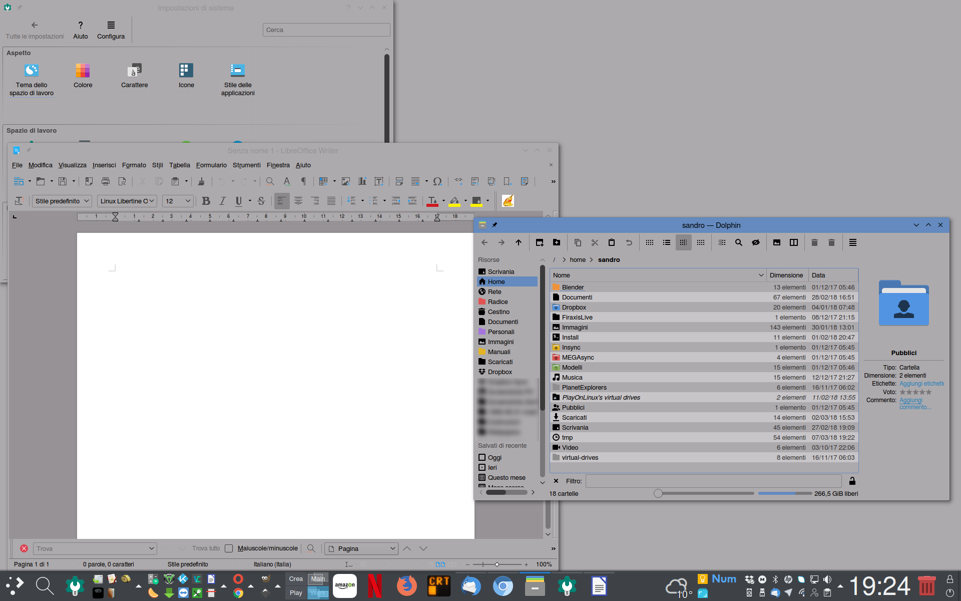Image resolution: width=961 pixels, height=601 pixels.
Task: Toggle formatting marks (pilcrow) in Writer
Action: click(303, 181)
